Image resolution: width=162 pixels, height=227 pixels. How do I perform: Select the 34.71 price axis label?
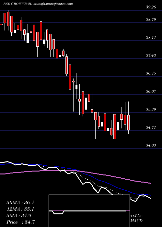click(151, 127)
